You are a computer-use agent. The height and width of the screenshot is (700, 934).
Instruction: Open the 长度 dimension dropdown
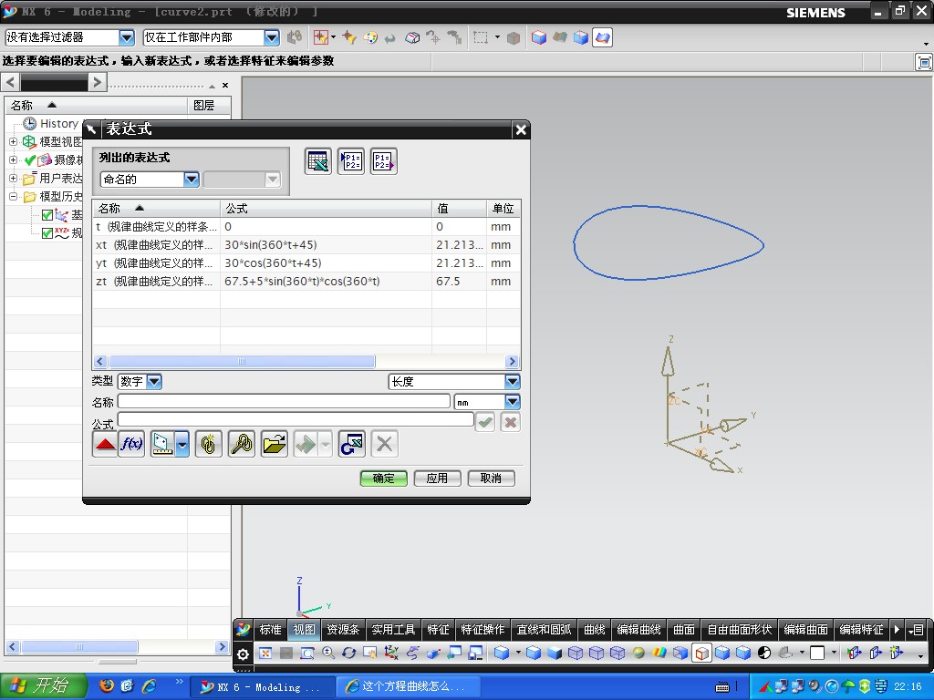[x=513, y=382]
